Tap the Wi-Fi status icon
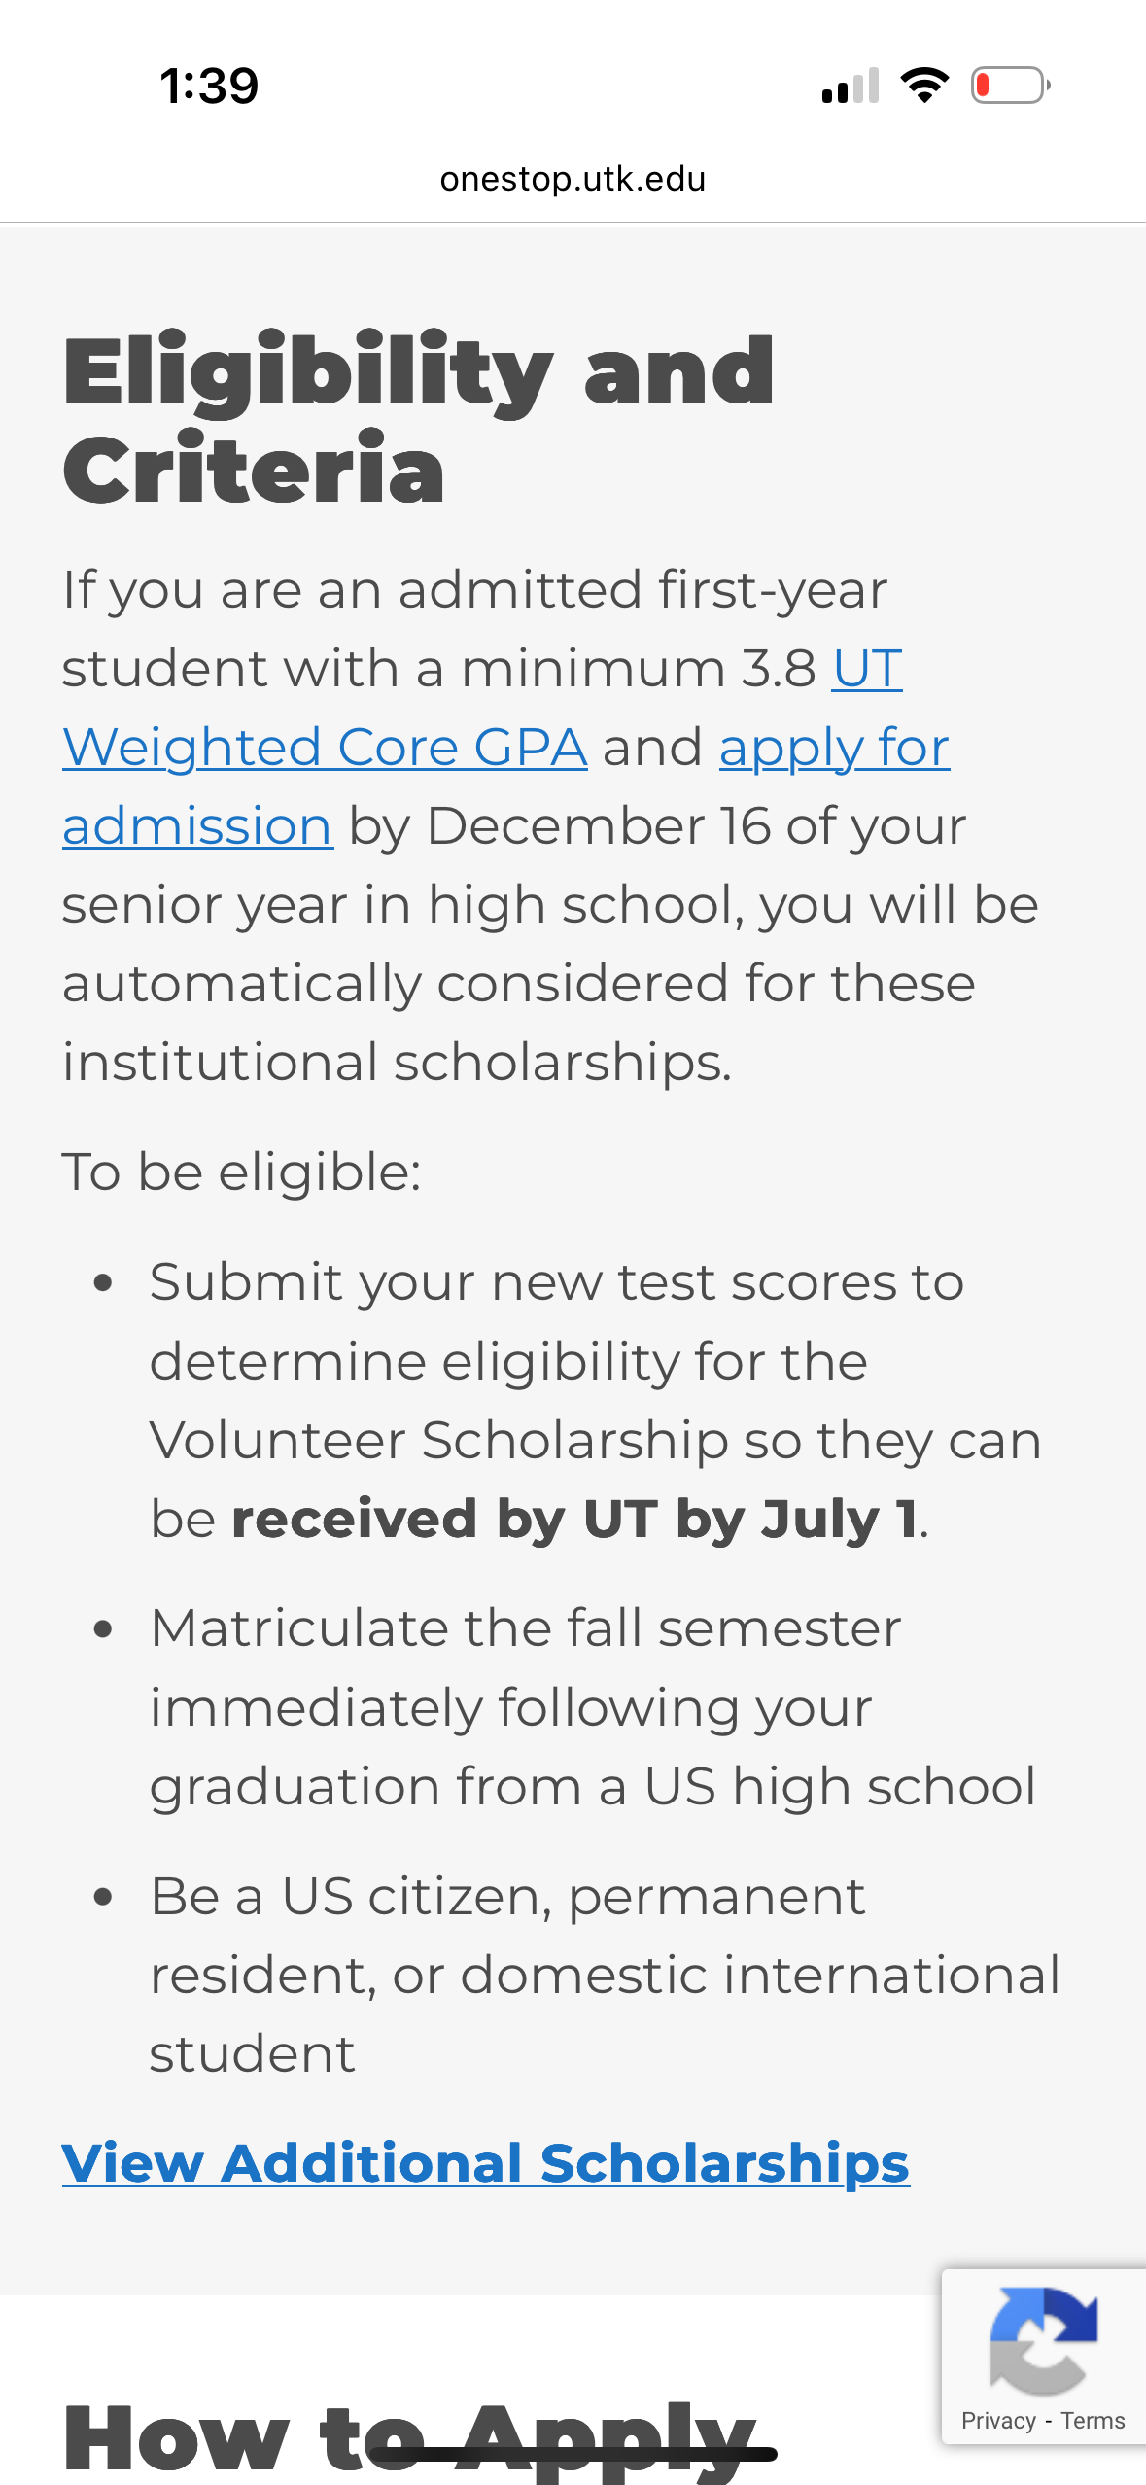1146x2485 pixels. click(x=924, y=86)
